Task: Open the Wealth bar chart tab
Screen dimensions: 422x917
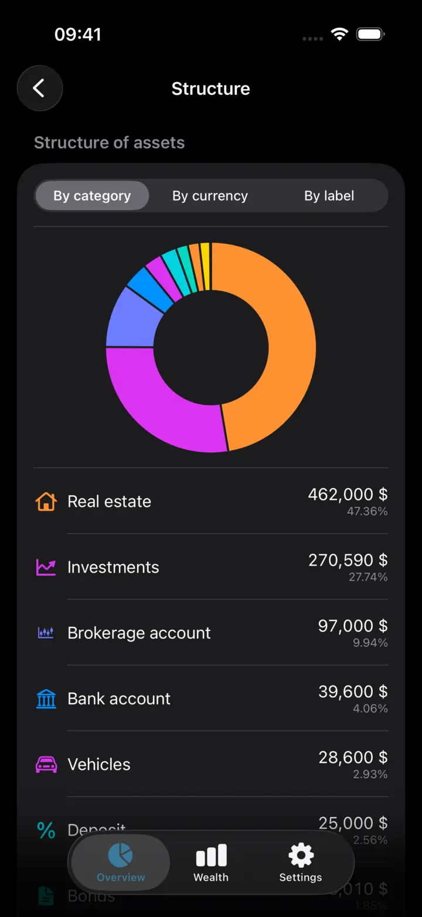Action: pyautogui.click(x=211, y=863)
